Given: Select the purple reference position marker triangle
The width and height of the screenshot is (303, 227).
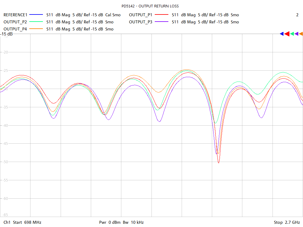Looking at the screenshot, I should click(x=296, y=34).
